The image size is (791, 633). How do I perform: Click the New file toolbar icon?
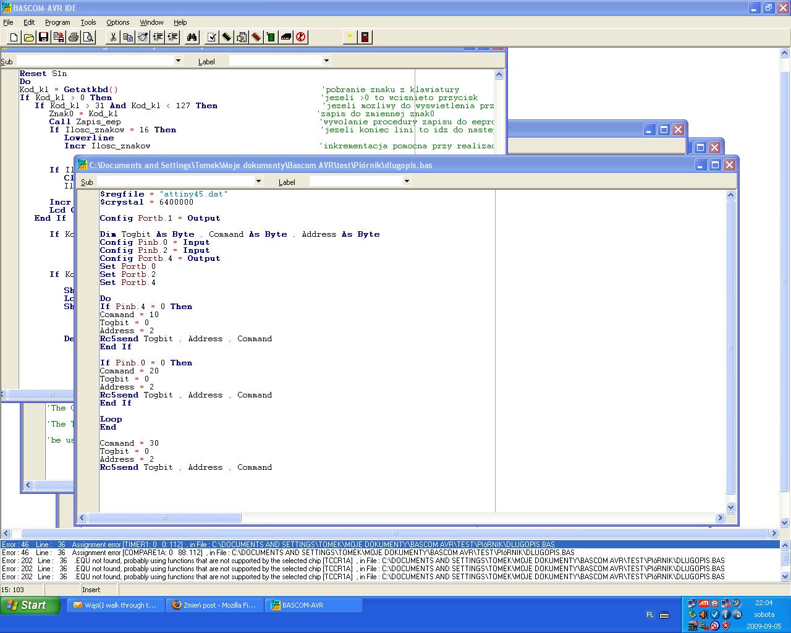point(14,37)
